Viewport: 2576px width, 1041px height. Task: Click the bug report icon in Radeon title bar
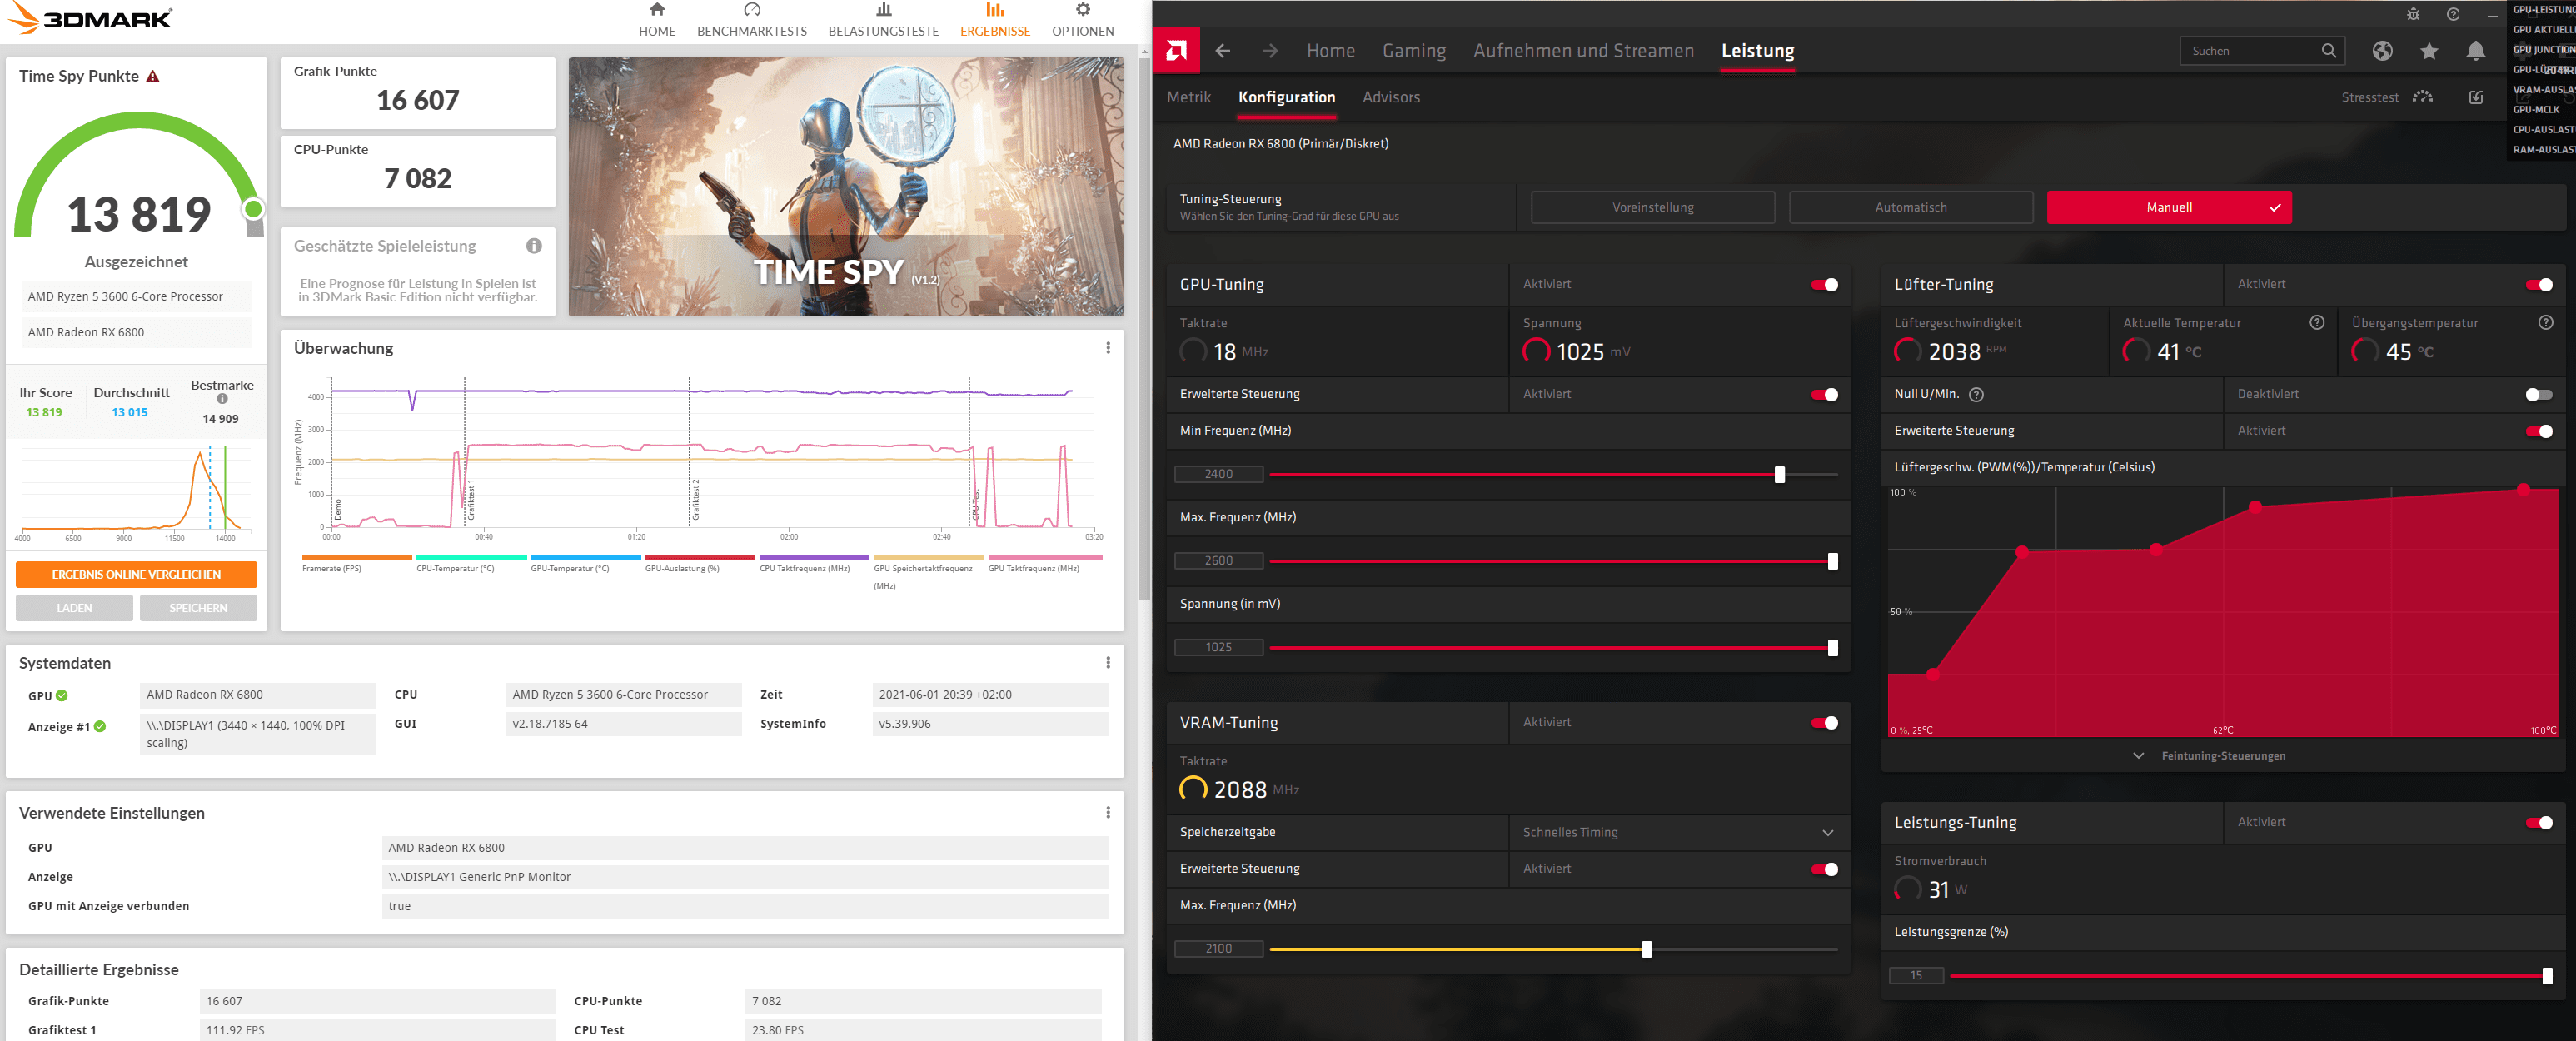coord(2413,14)
